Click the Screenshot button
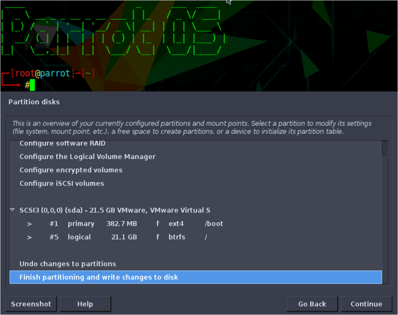 pyautogui.click(x=31, y=304)
